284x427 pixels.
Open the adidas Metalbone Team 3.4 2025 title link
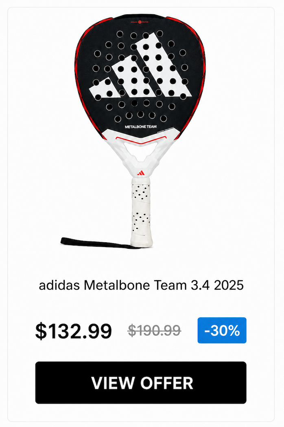[141, 285]
